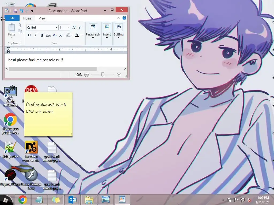The width and height of the screenshot is (274, 205).
Task: Click the WordPad taskbar button
Action: click(122, 200)
